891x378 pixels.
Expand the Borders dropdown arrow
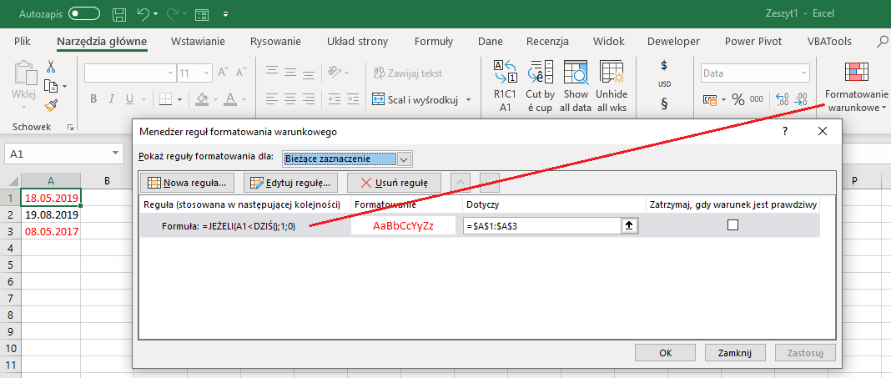[179, 99]
